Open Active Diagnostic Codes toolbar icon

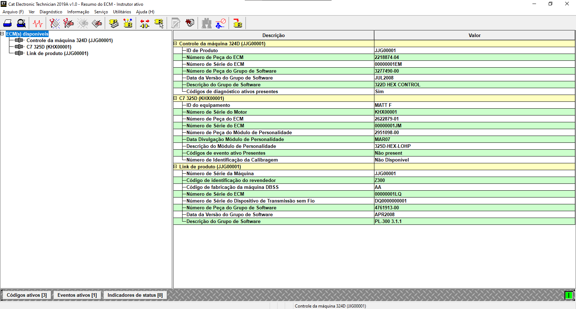pyautogui.click(x=55, y=23)
